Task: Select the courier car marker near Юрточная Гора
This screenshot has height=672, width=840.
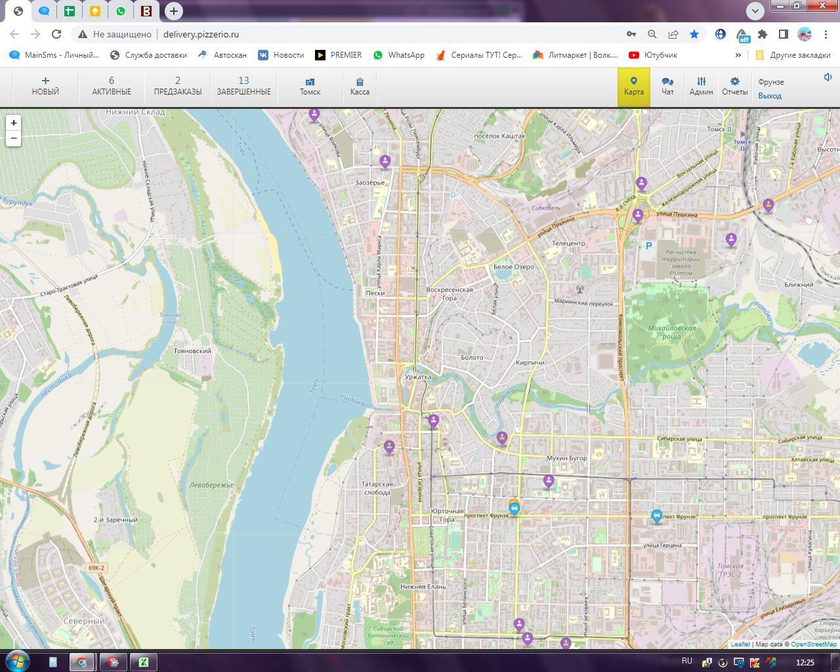Action: click(514, 509)
